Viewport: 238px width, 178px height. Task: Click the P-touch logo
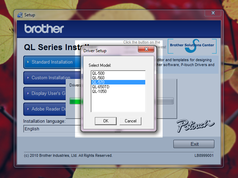click(196, 126)
